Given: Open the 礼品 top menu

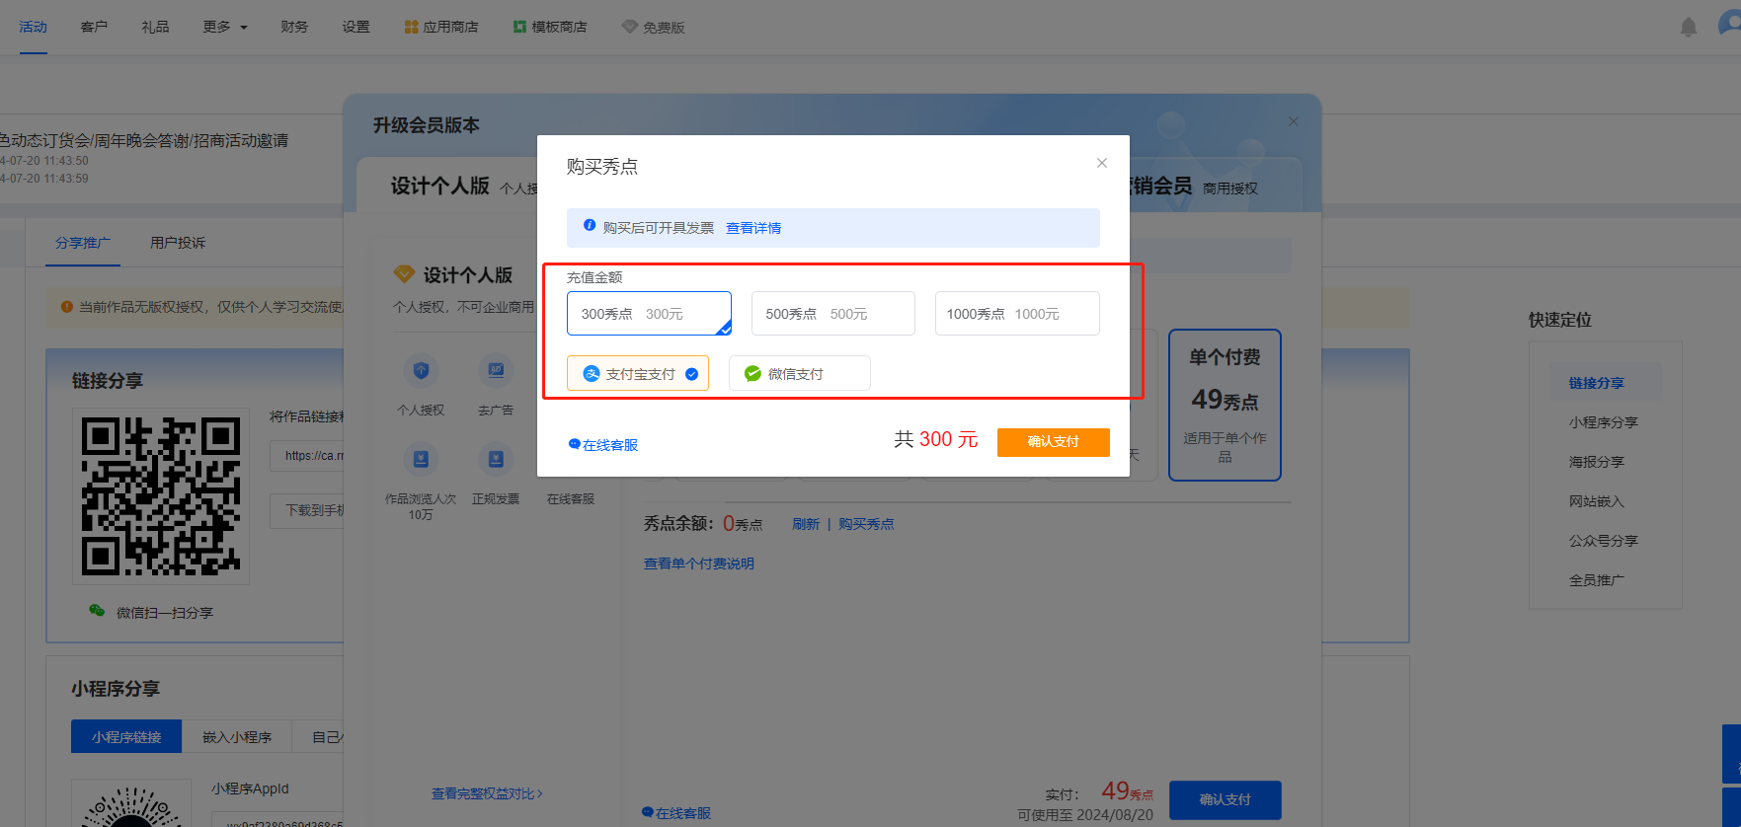Looking at the screenshot, I should 155,27.
